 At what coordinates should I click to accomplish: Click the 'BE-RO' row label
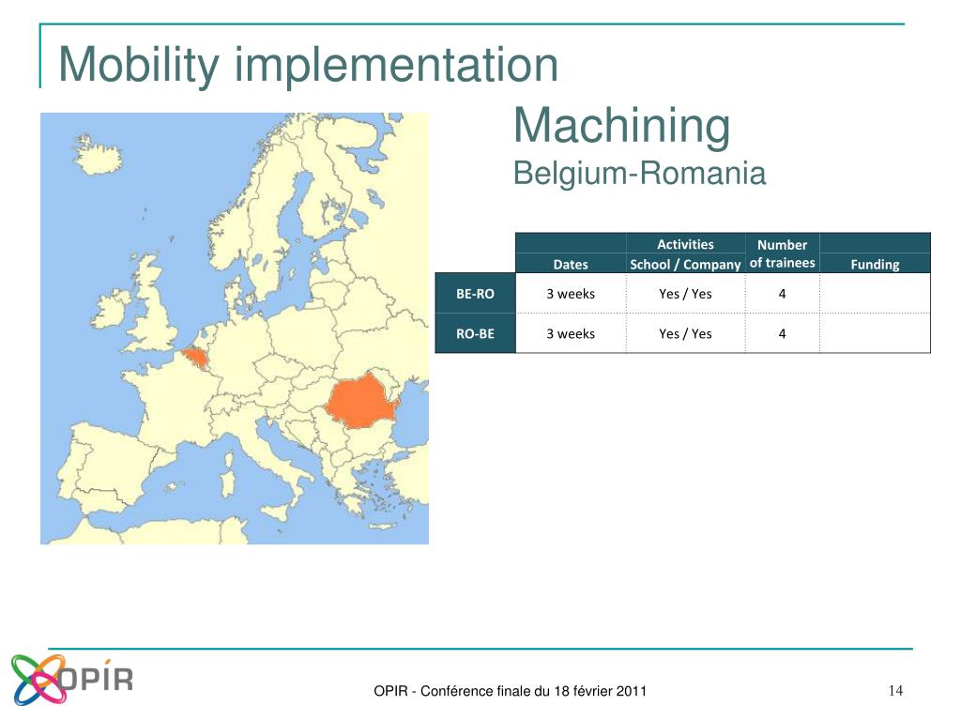(x=475, y=294)
